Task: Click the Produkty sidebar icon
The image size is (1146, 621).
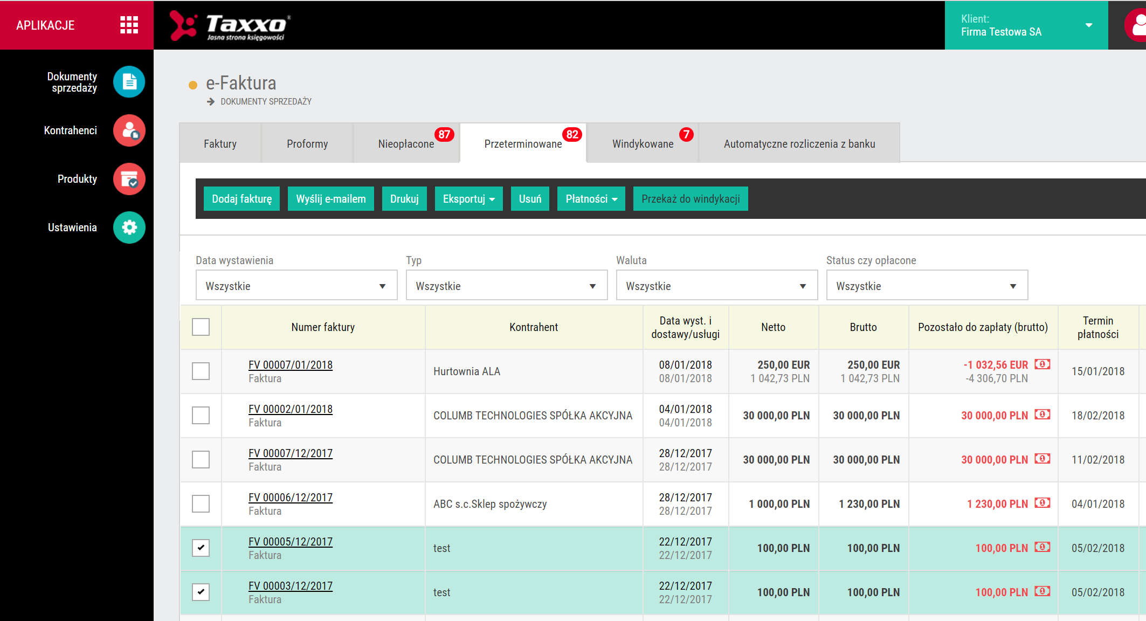Action: click(x=129, y=179)
